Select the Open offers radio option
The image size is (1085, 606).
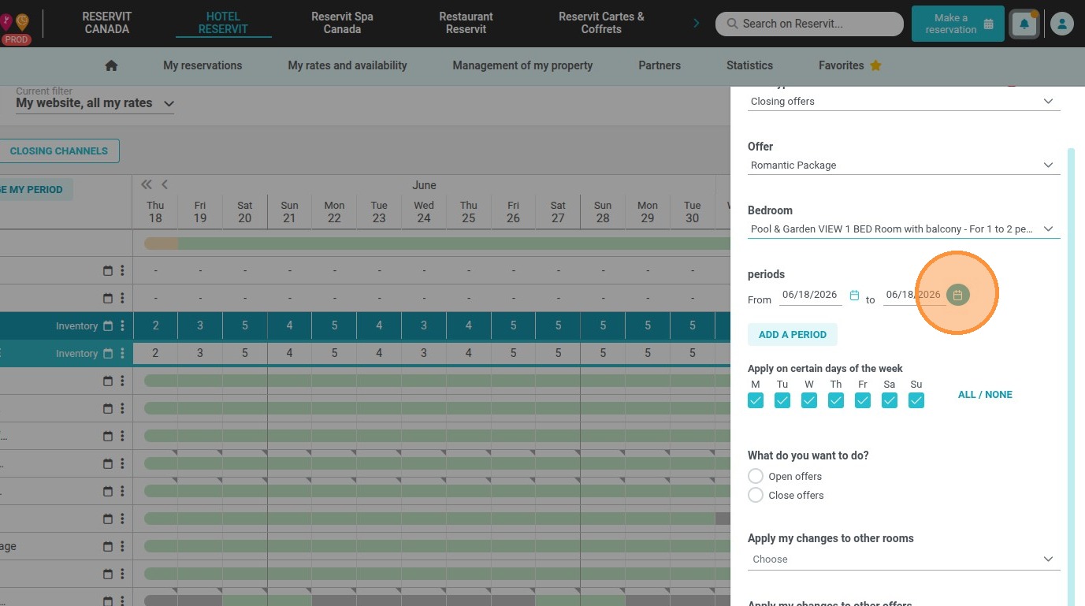[x=756, y=476]
